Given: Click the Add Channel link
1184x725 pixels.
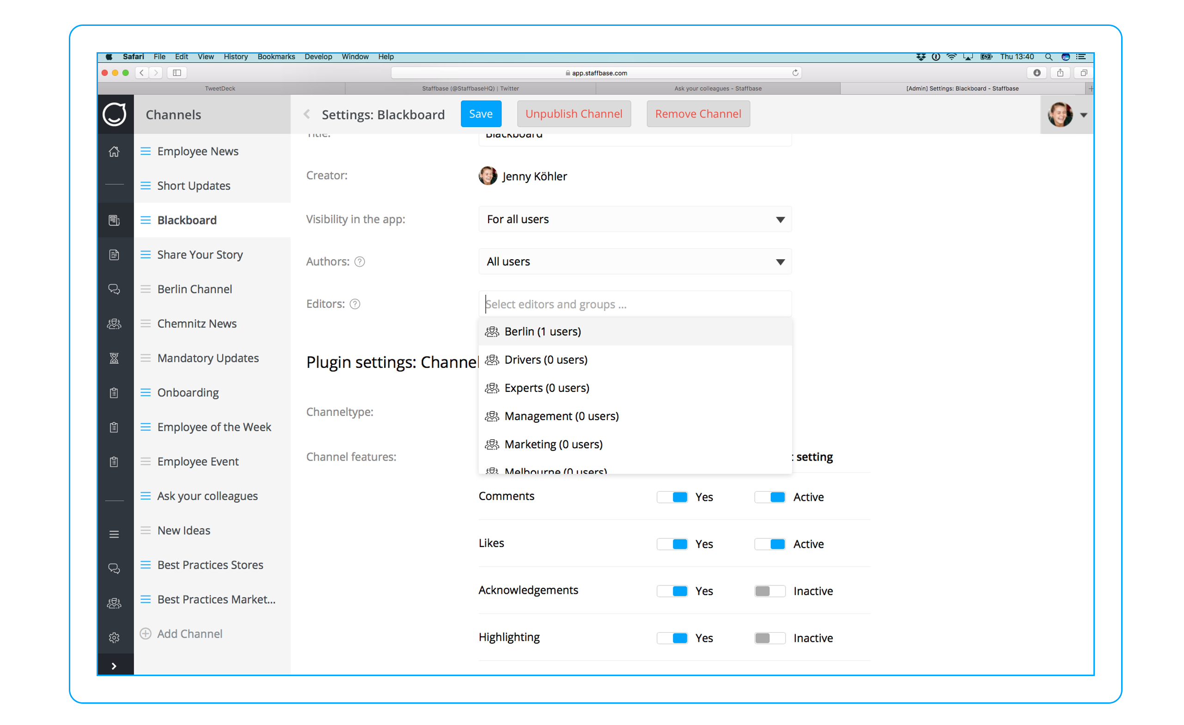Looking at the screenshot, I should tap(190, 634).
